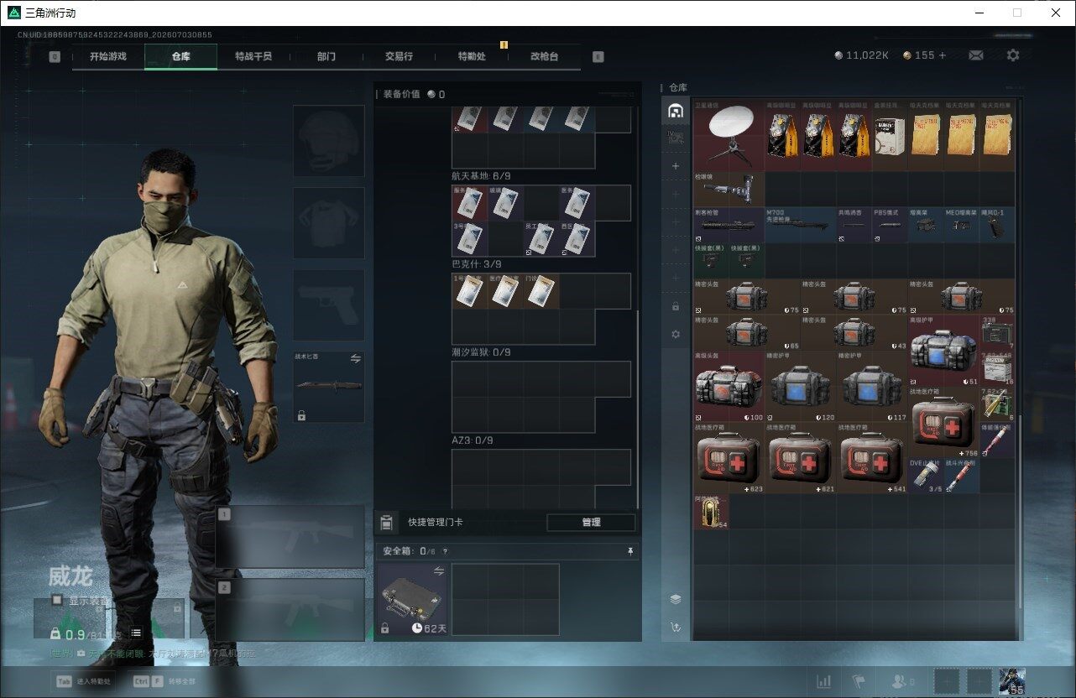
Task: Click the empty helmet equipment slot
Action: tap(329, 141)
